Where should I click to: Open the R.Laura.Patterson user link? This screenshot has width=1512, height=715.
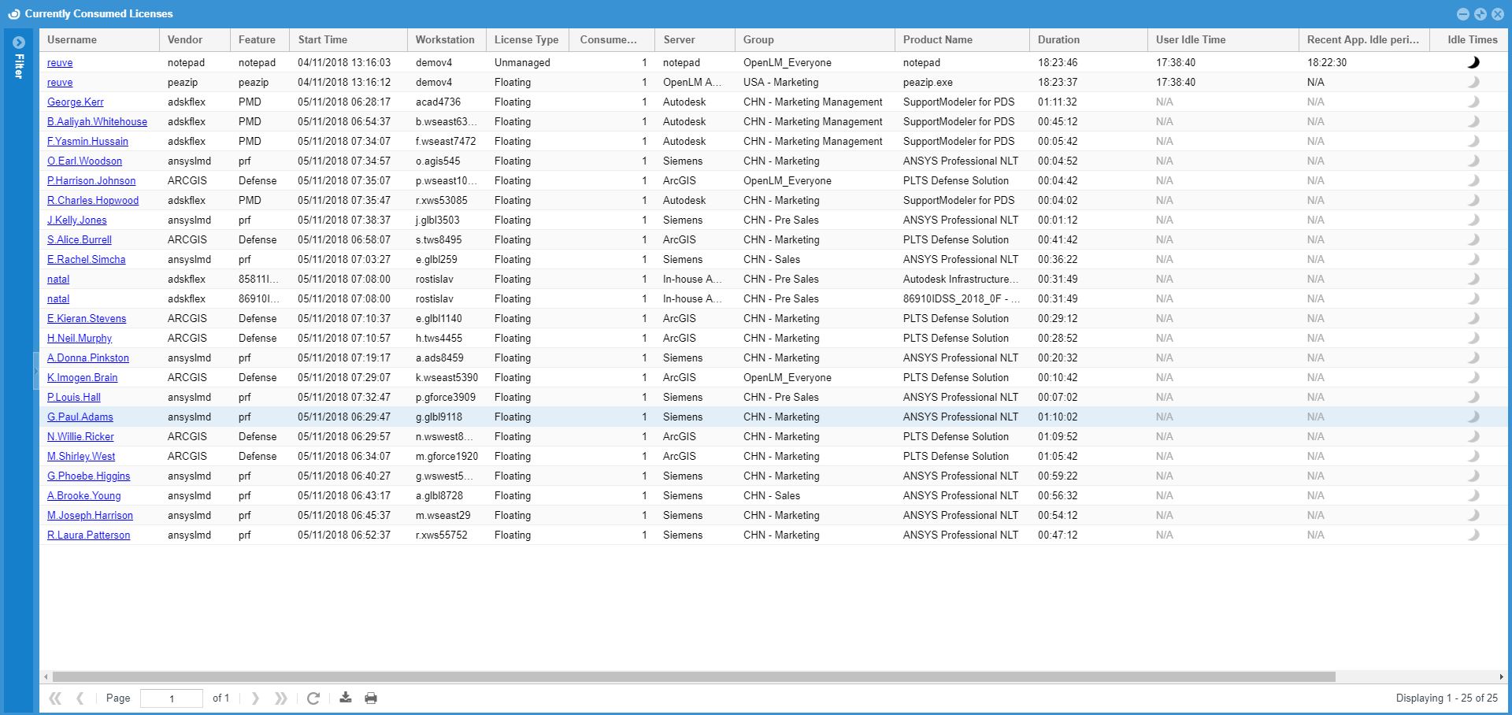[88, 535]
